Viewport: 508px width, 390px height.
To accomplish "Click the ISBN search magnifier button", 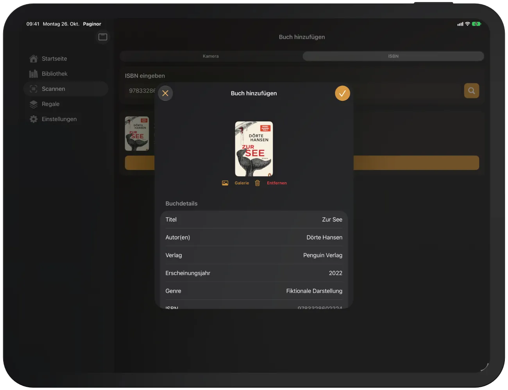I will pyautogui.click(x=472, y=91).
